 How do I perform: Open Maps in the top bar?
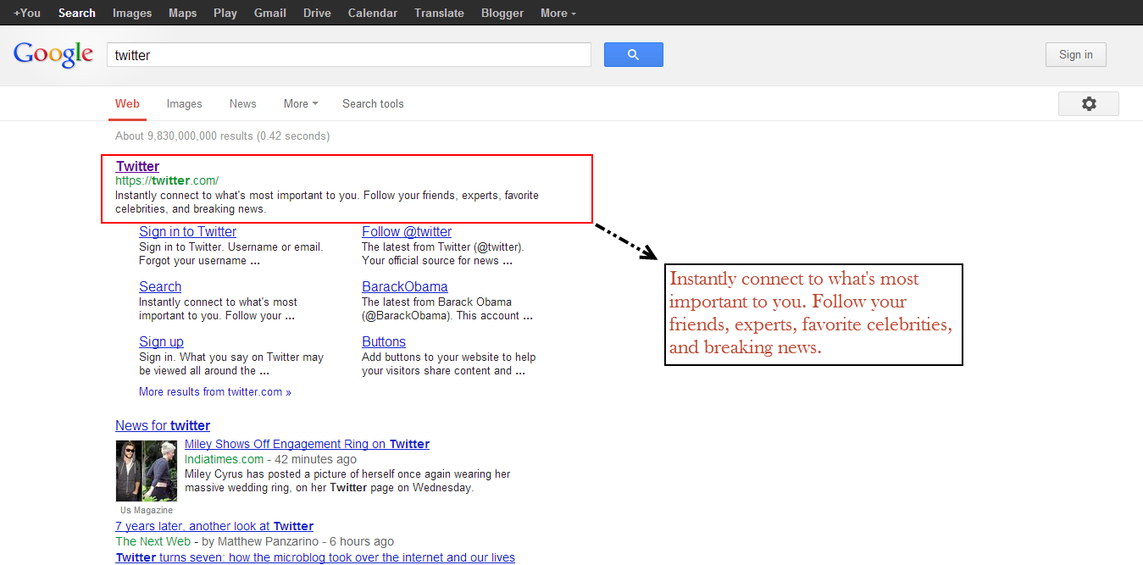[x=182, y=13]
